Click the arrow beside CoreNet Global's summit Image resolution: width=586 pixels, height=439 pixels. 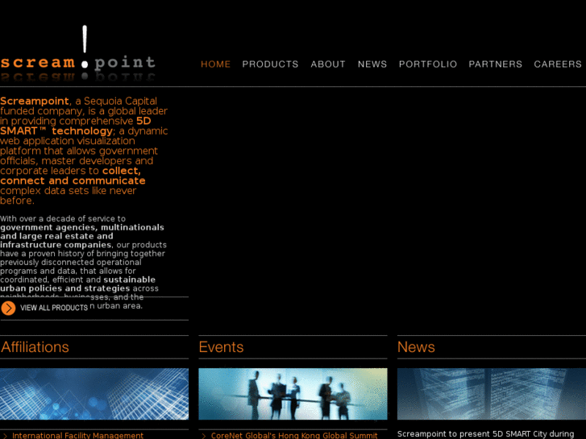point(204,436)
